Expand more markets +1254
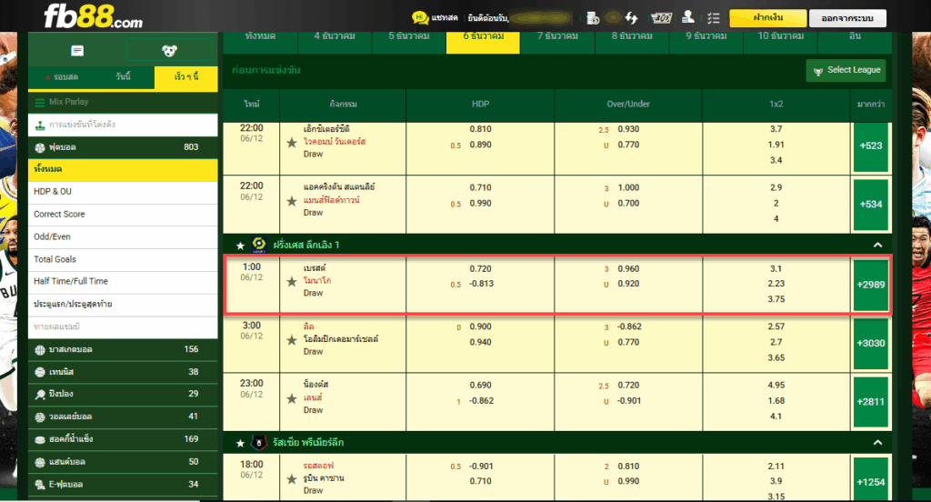This screenshot has height=502, width=931. tap(870, 479)
